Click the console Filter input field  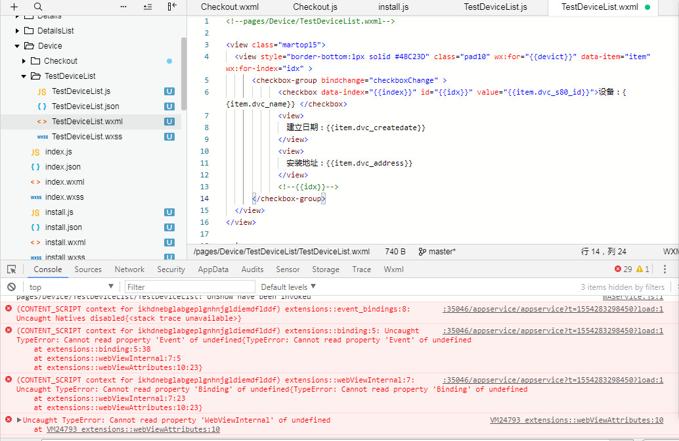[x=189, y=287]
